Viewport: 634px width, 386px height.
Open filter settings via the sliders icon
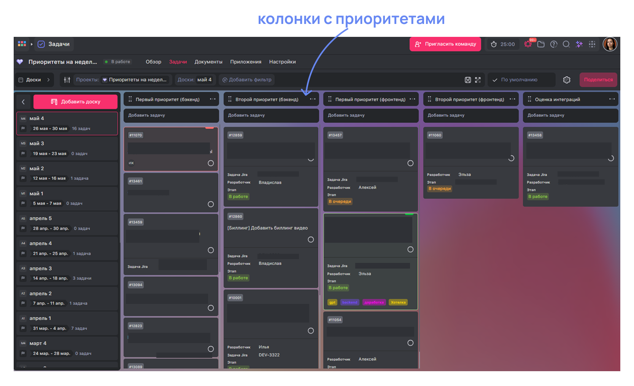(67, 80)
